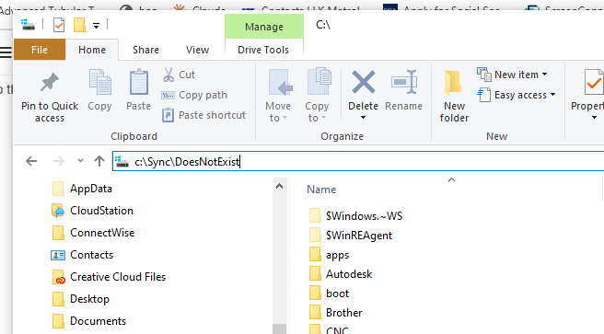The width and height of the screenshot is (604, 334).
Task: Select Desktop folder in navigation pane
Action: pos(80,299)
